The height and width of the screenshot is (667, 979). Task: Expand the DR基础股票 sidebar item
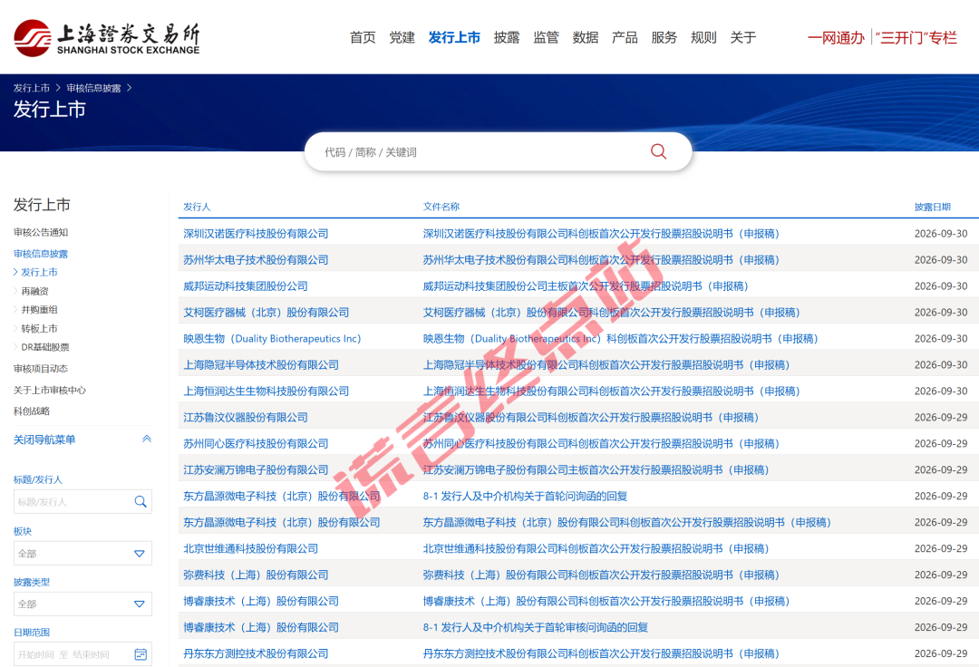tap(45, 347)
